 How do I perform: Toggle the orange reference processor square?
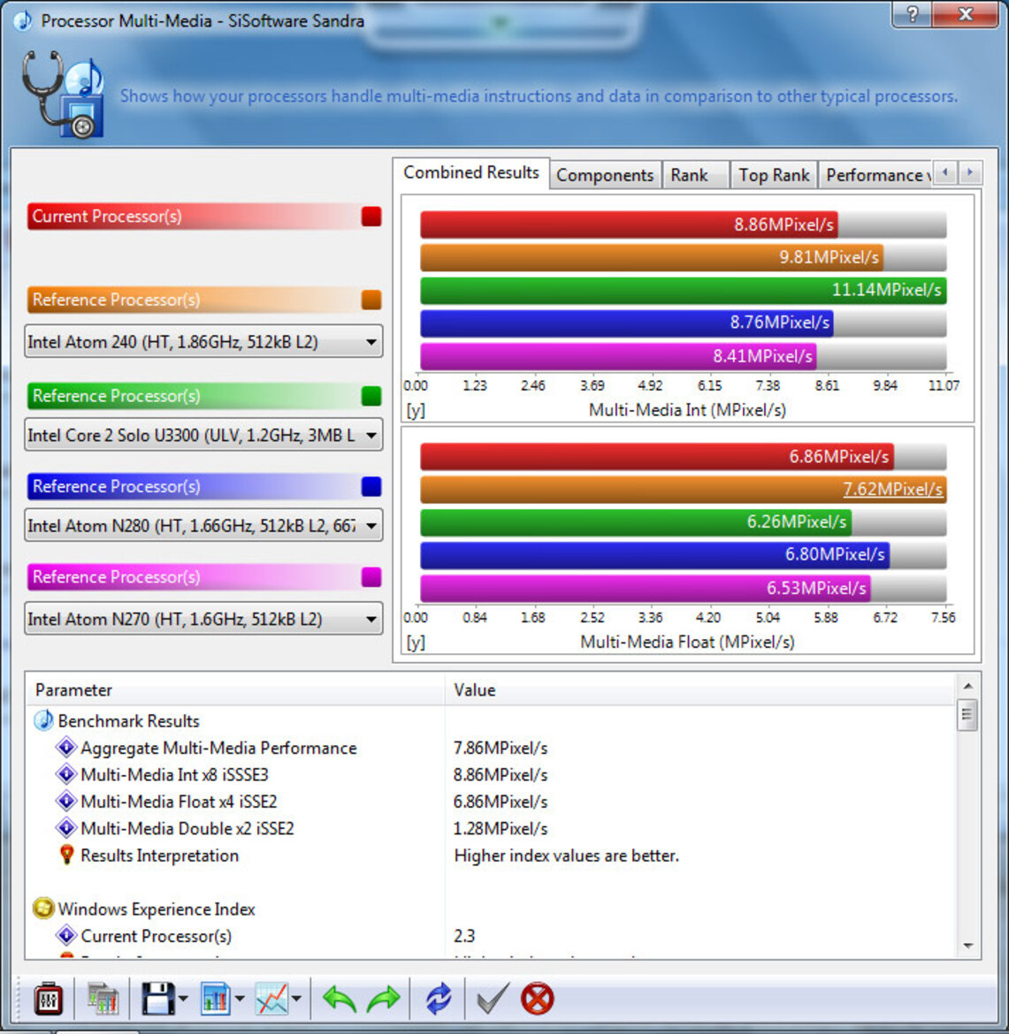coord(371,300)
